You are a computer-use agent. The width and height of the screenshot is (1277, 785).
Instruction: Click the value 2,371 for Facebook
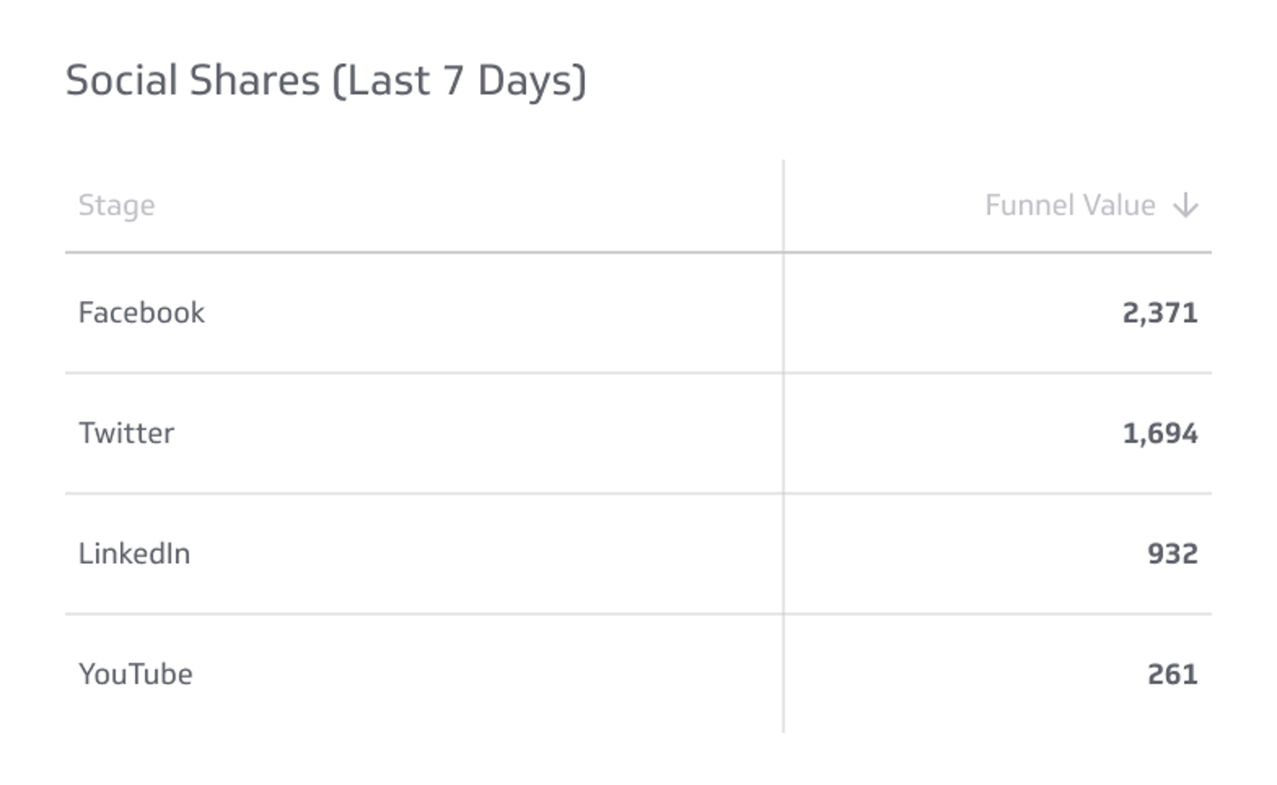[1160, 313]
